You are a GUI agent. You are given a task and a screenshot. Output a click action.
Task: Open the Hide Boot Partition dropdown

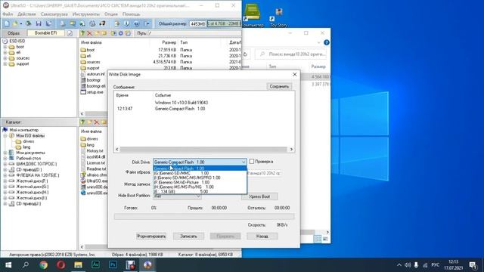[x=198, y=196]
